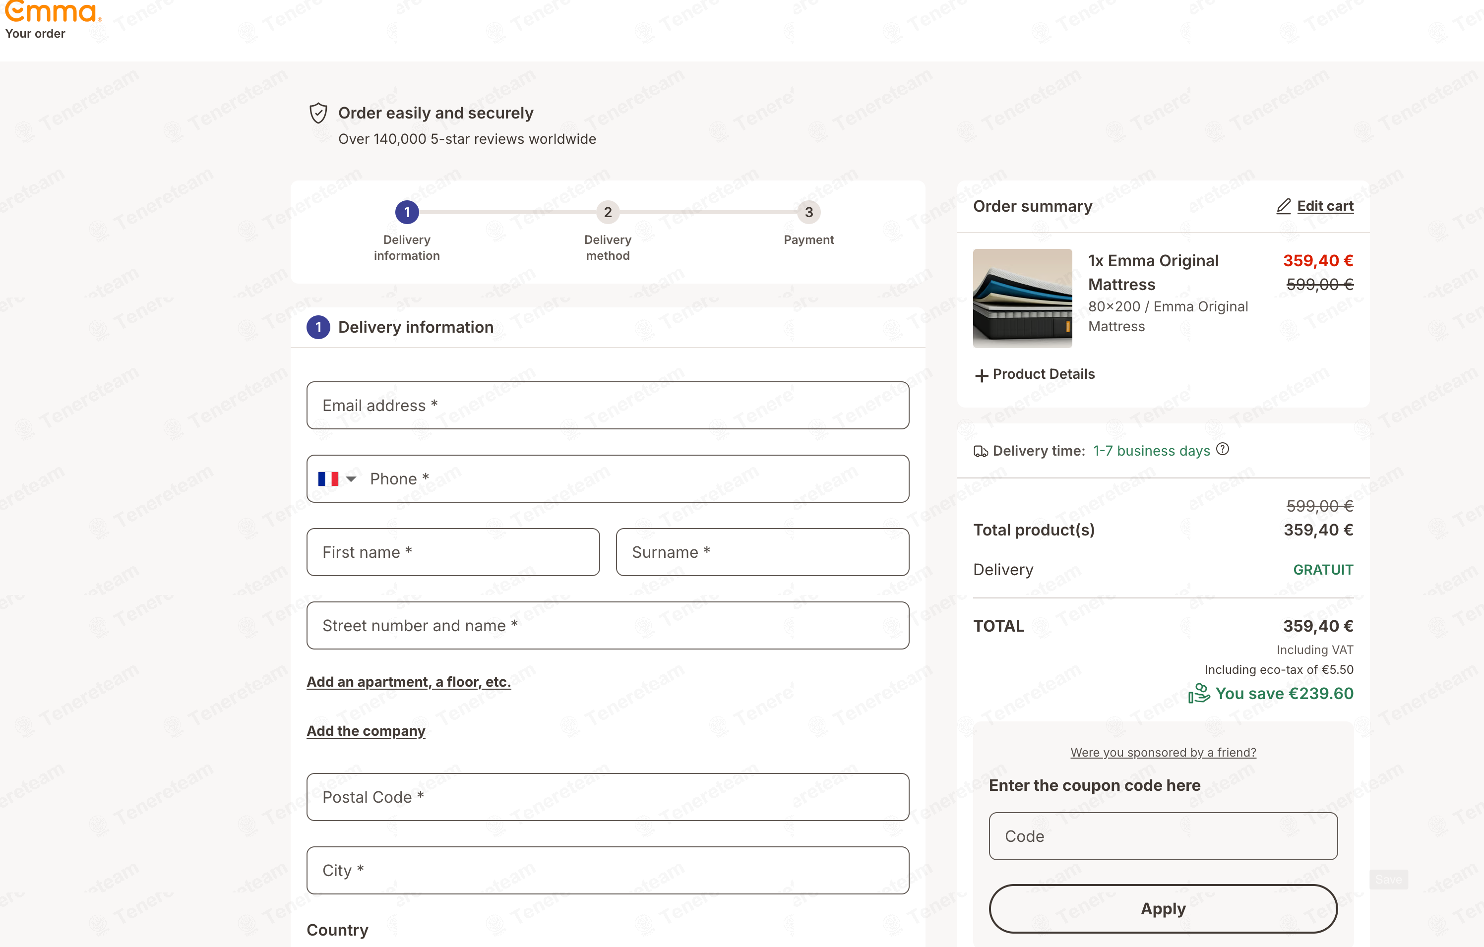Focus the Street number and name field
This screenshot has width=1484, height=947.
[608, 625]
